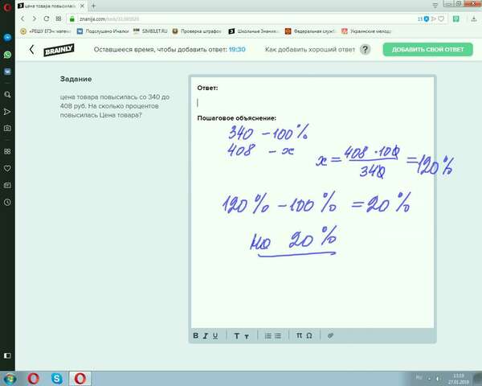Screen dimensions: 482x386
Task: Click the language indicator in the system tray
Action: point(419,377)
